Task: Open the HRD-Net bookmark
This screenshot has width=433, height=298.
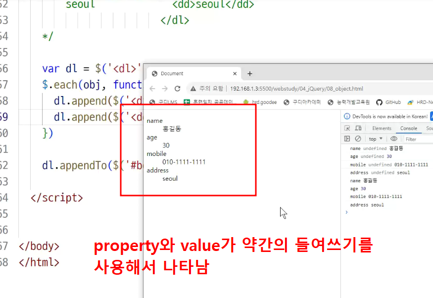Action: coord(420,102)
